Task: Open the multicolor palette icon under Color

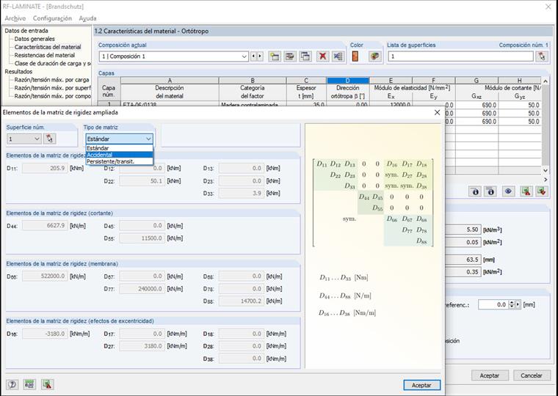Action: (x=374, y=56)
